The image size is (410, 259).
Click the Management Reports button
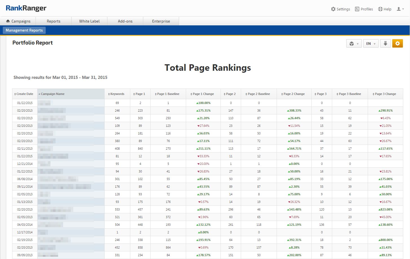pyautogui.click(x=24, y=30)
